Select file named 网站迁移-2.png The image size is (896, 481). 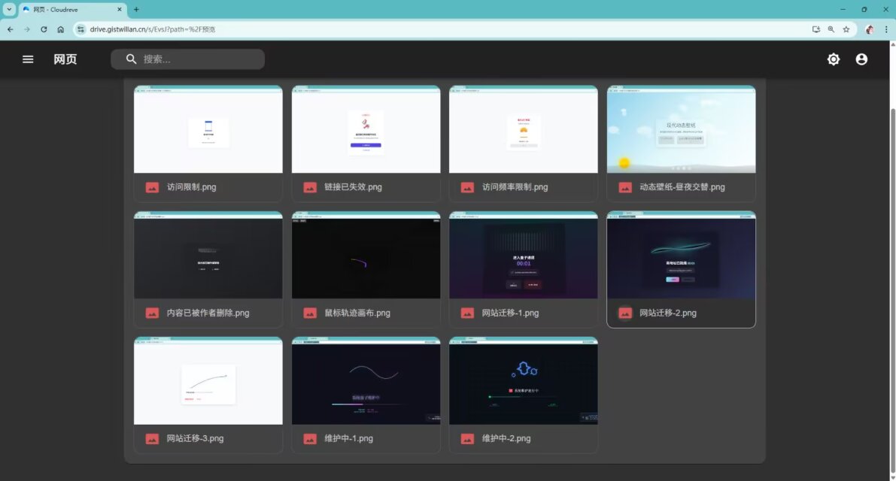click(667, 313)
